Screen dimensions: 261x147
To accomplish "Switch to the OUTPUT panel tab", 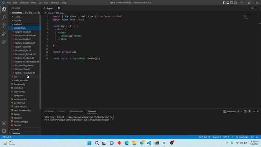I will tap(61, 111).
